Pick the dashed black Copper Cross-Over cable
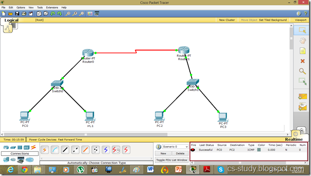Image resolution: width=311 pixels, height=176 pixels. [75, 150]
